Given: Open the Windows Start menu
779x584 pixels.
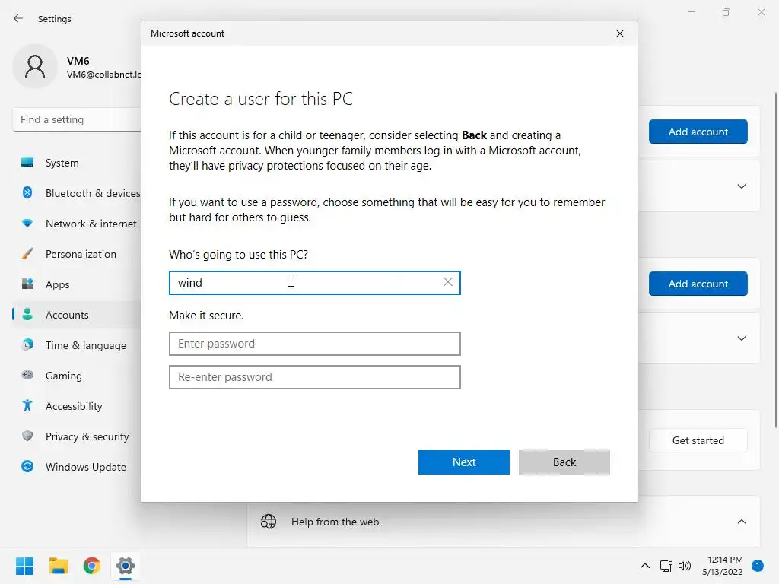Looking at the screenshot, I should [24, 566].
